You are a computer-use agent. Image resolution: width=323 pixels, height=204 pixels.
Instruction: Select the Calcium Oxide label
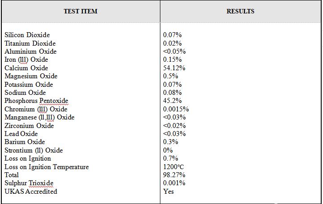tap(26, 68)
